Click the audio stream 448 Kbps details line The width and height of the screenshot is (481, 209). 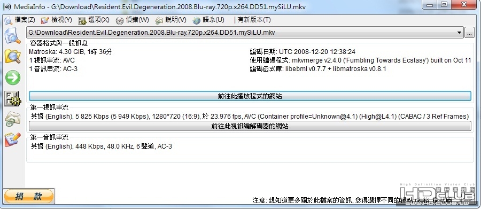pos(101,146)
